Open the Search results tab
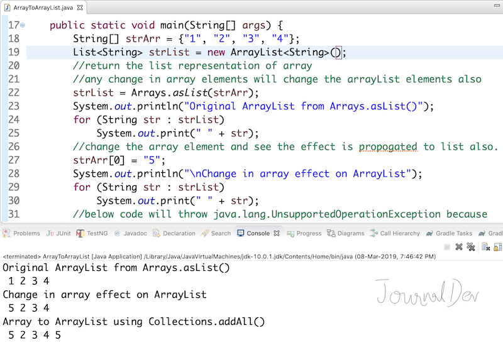This screenshot has width=503, height=345. [216, 233]
